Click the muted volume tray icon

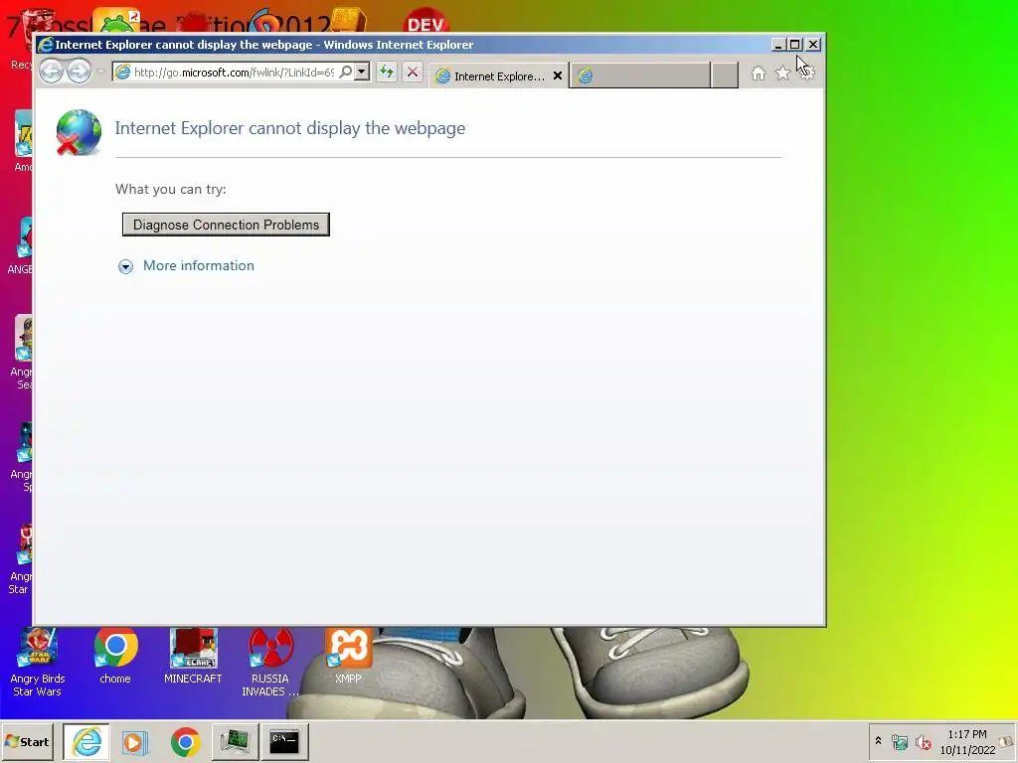click(x=923, y=741)
